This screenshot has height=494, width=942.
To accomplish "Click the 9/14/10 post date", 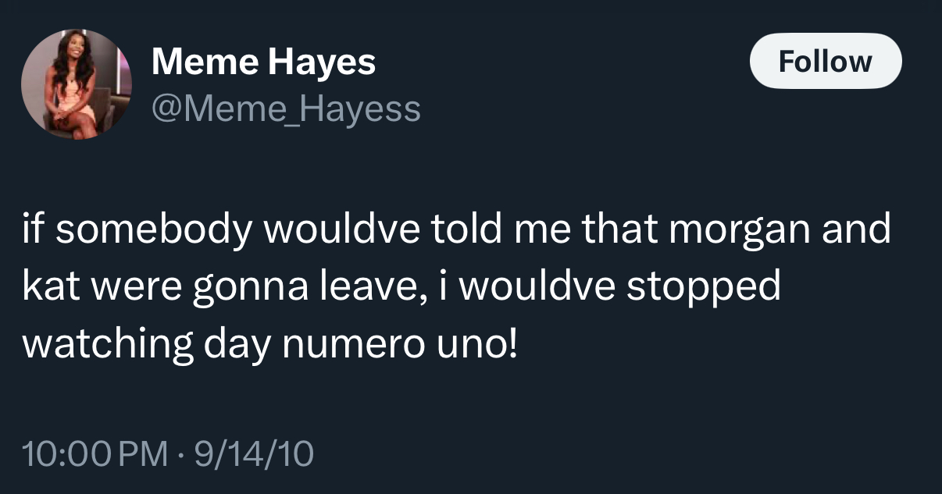I will 255,453.
